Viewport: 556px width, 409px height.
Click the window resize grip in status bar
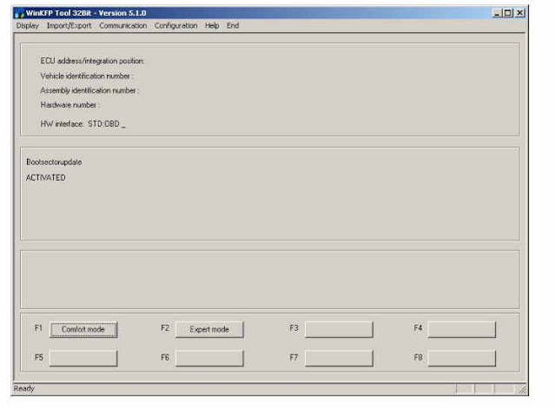(522, 389)
